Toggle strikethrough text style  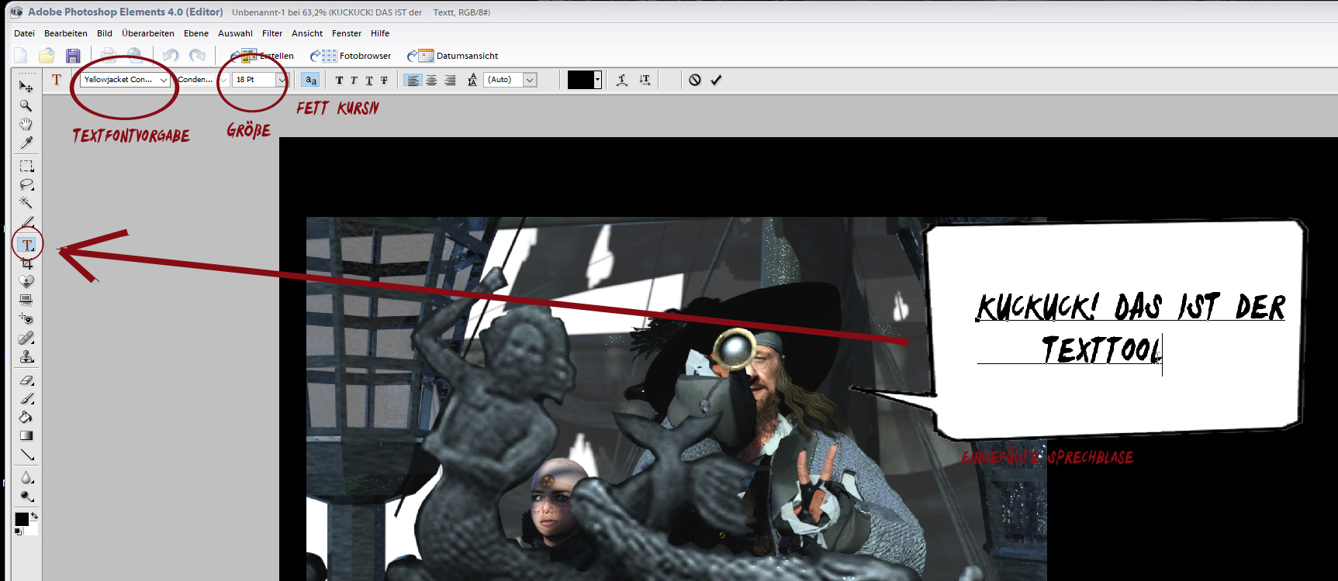pos(384,80)
